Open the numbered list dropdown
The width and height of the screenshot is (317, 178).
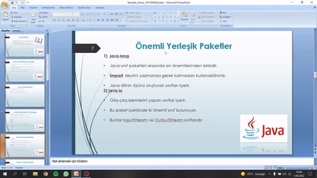coord(105,14)
